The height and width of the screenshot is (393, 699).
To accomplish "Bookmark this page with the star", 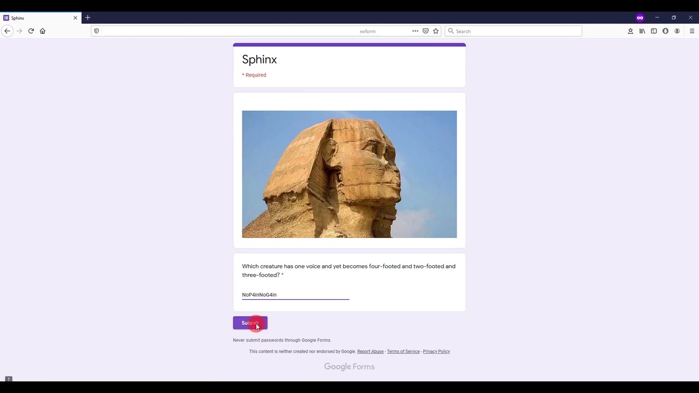I will tap(436, 31).
